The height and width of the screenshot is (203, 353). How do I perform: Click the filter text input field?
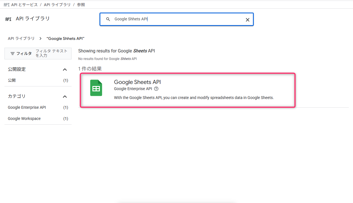click(52, 53)
